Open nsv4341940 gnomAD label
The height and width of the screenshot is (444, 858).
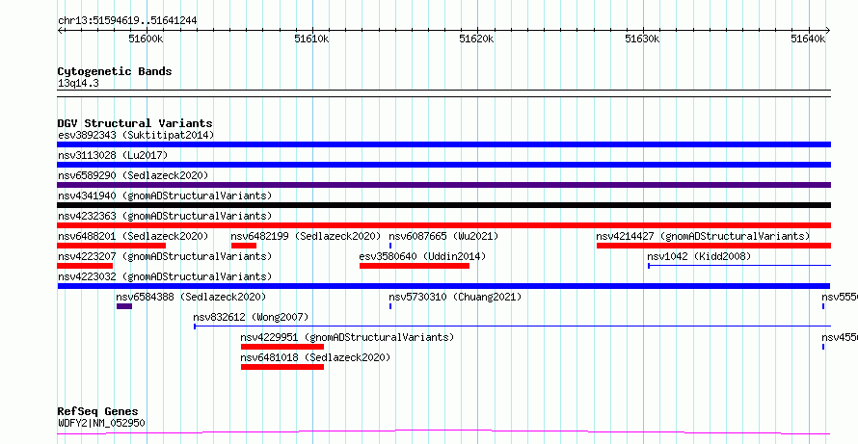pos(165,196)
